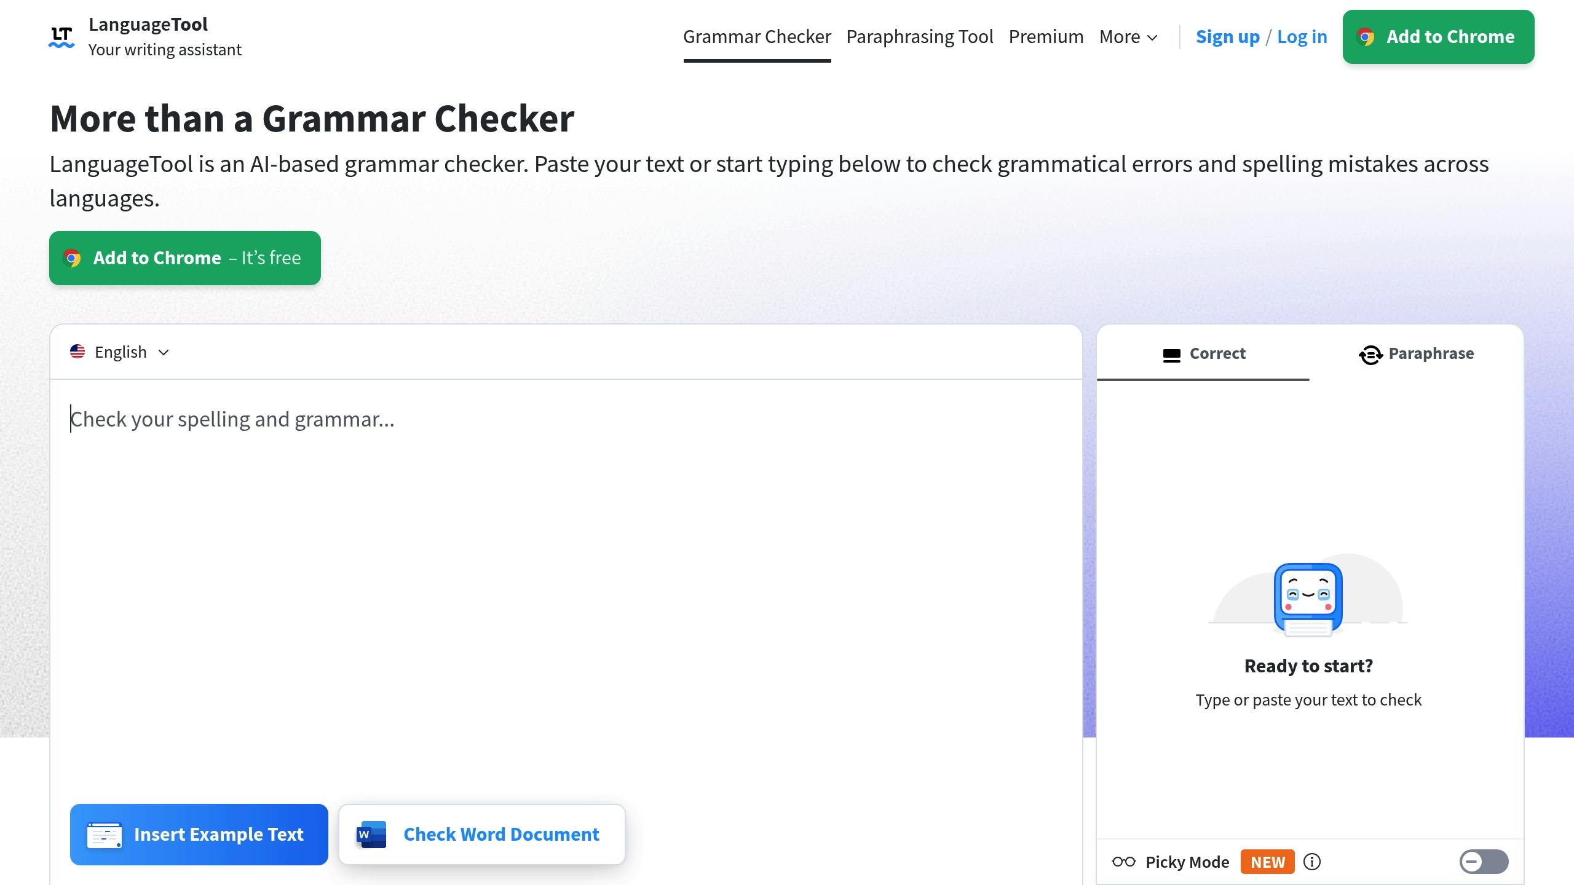Click the Correct tab's underline icon
Screen dimensions: 1574x885
pos(1171,355)
